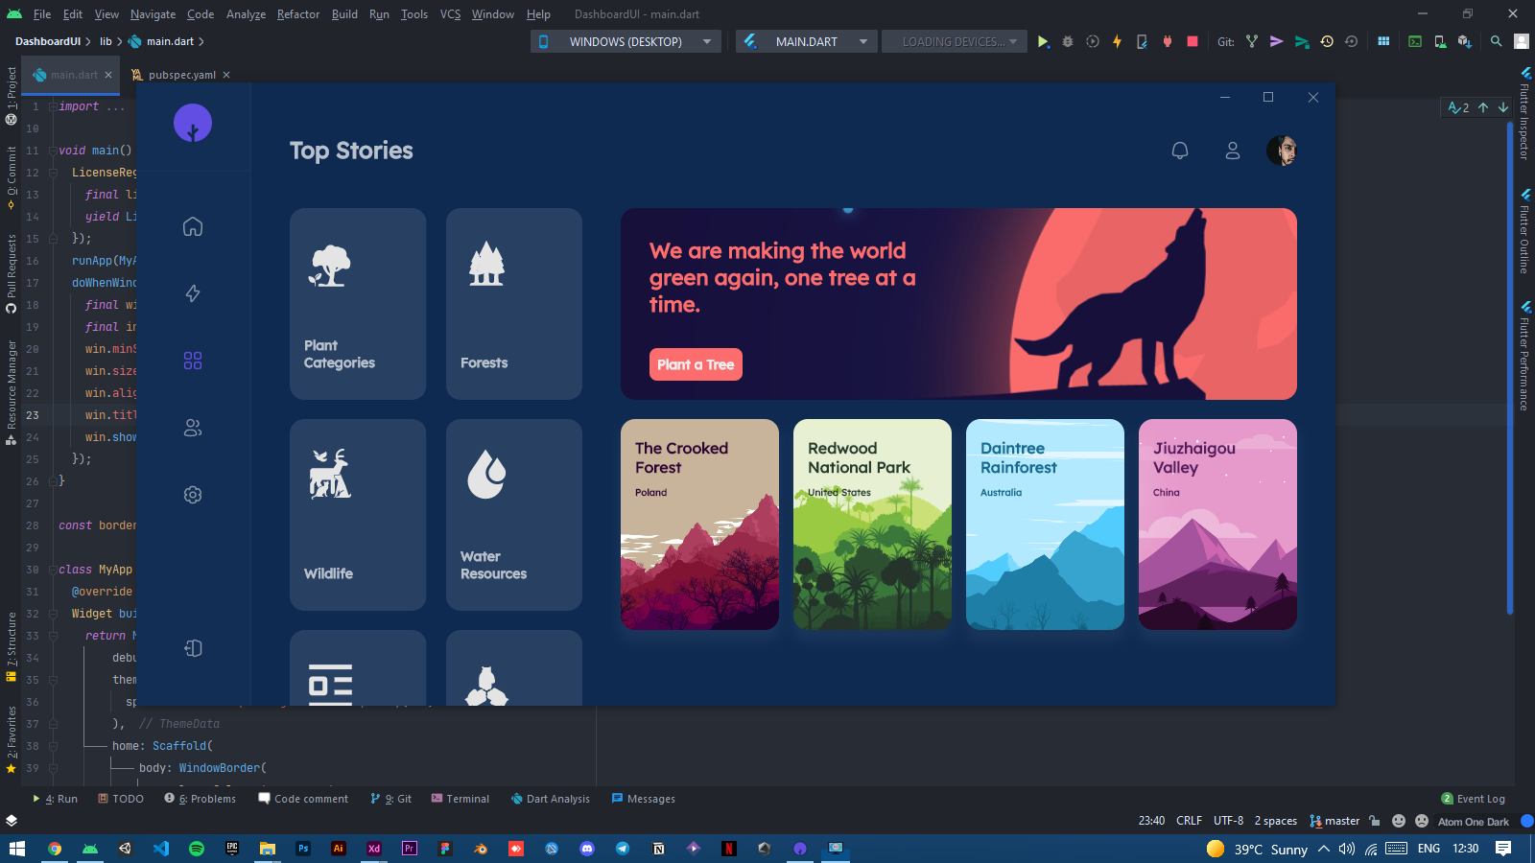
Task: Expand folded import region on line 1
Action: pyautogui.click(x=54, y=106)
